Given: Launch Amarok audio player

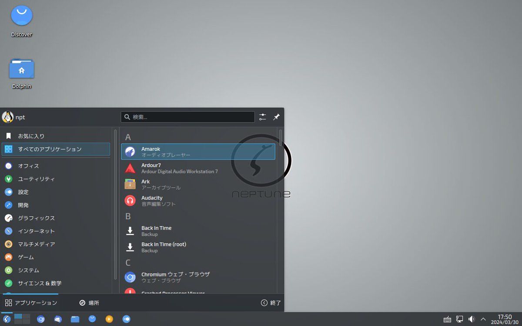Looking at the screenshot, I should tap(198, 152).
